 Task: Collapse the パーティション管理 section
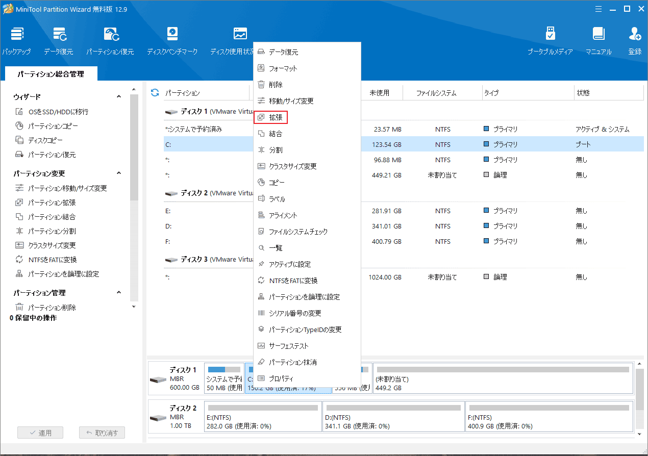[x=119, y=292]
